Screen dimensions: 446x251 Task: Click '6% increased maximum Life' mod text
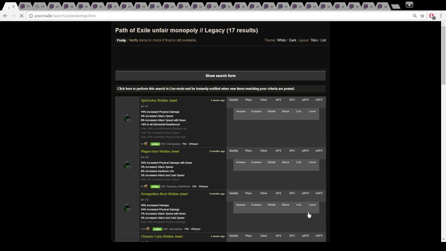coord(157,171)
